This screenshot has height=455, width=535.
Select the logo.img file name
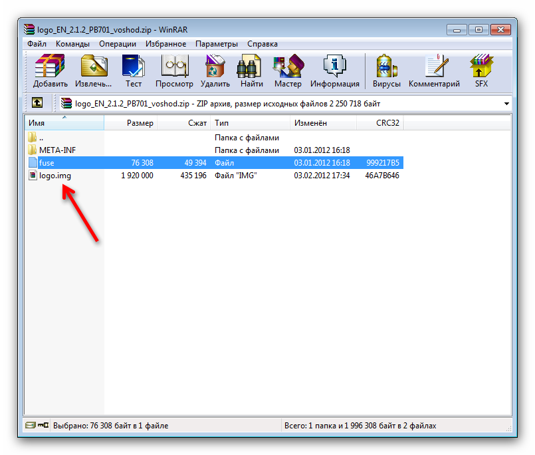click(55, 176)
